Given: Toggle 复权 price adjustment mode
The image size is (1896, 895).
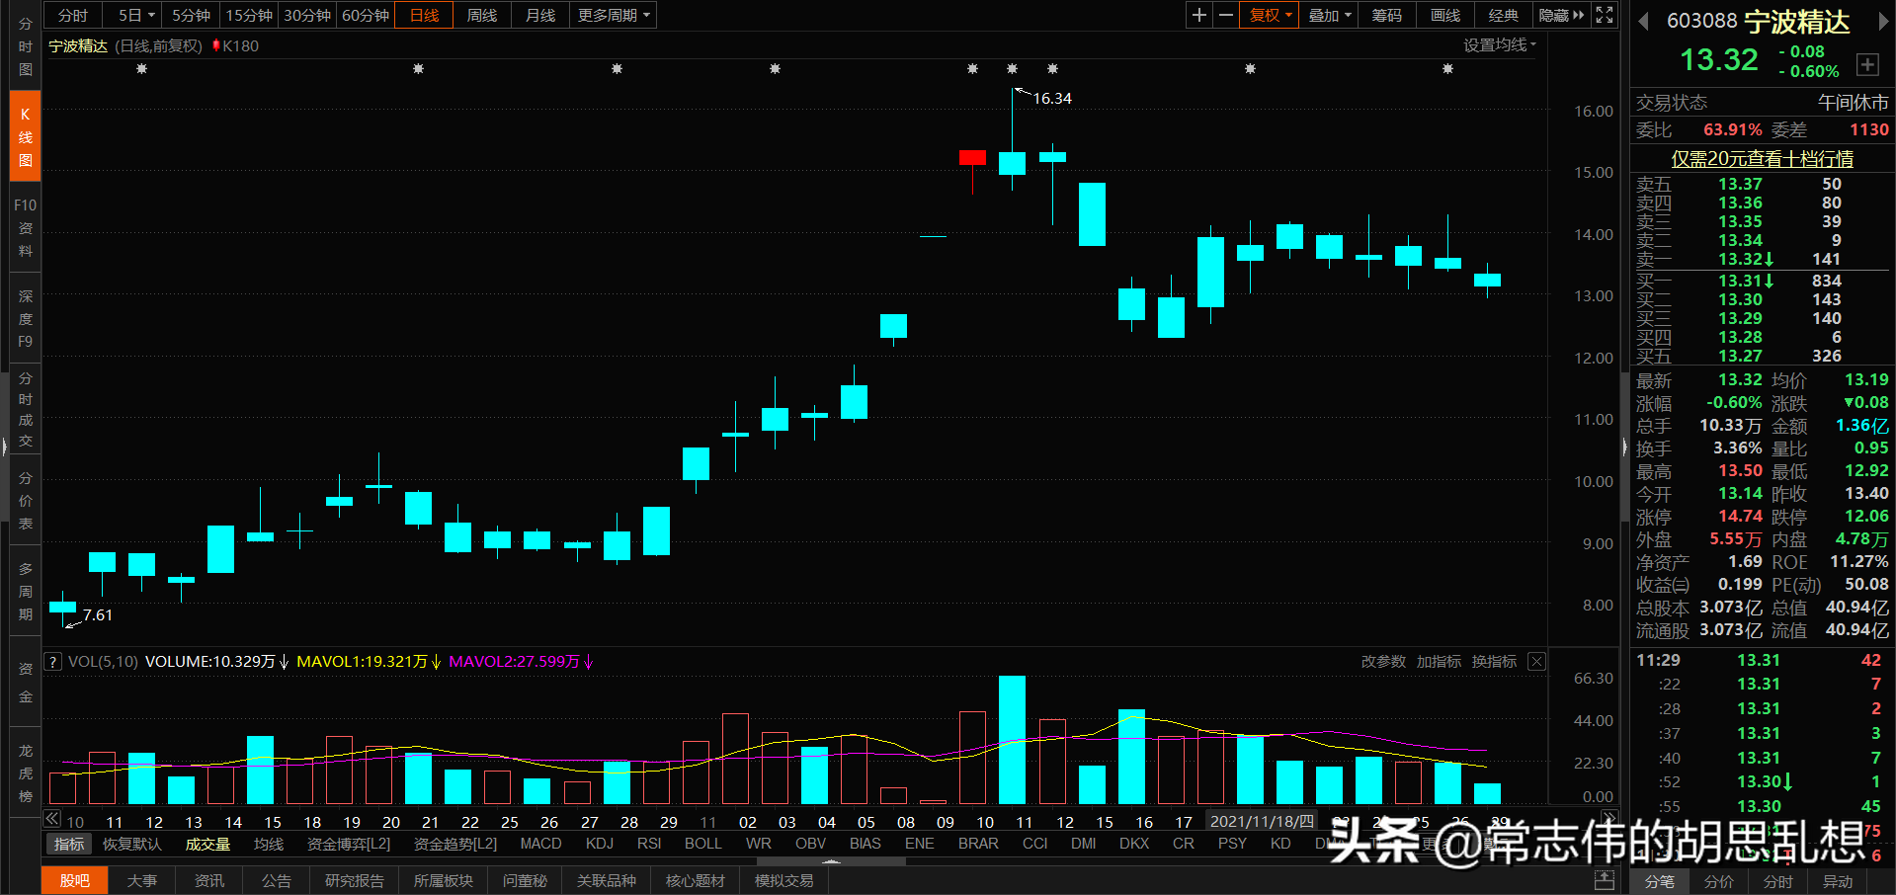Looking at the screenshot, I should [1269, 15].
